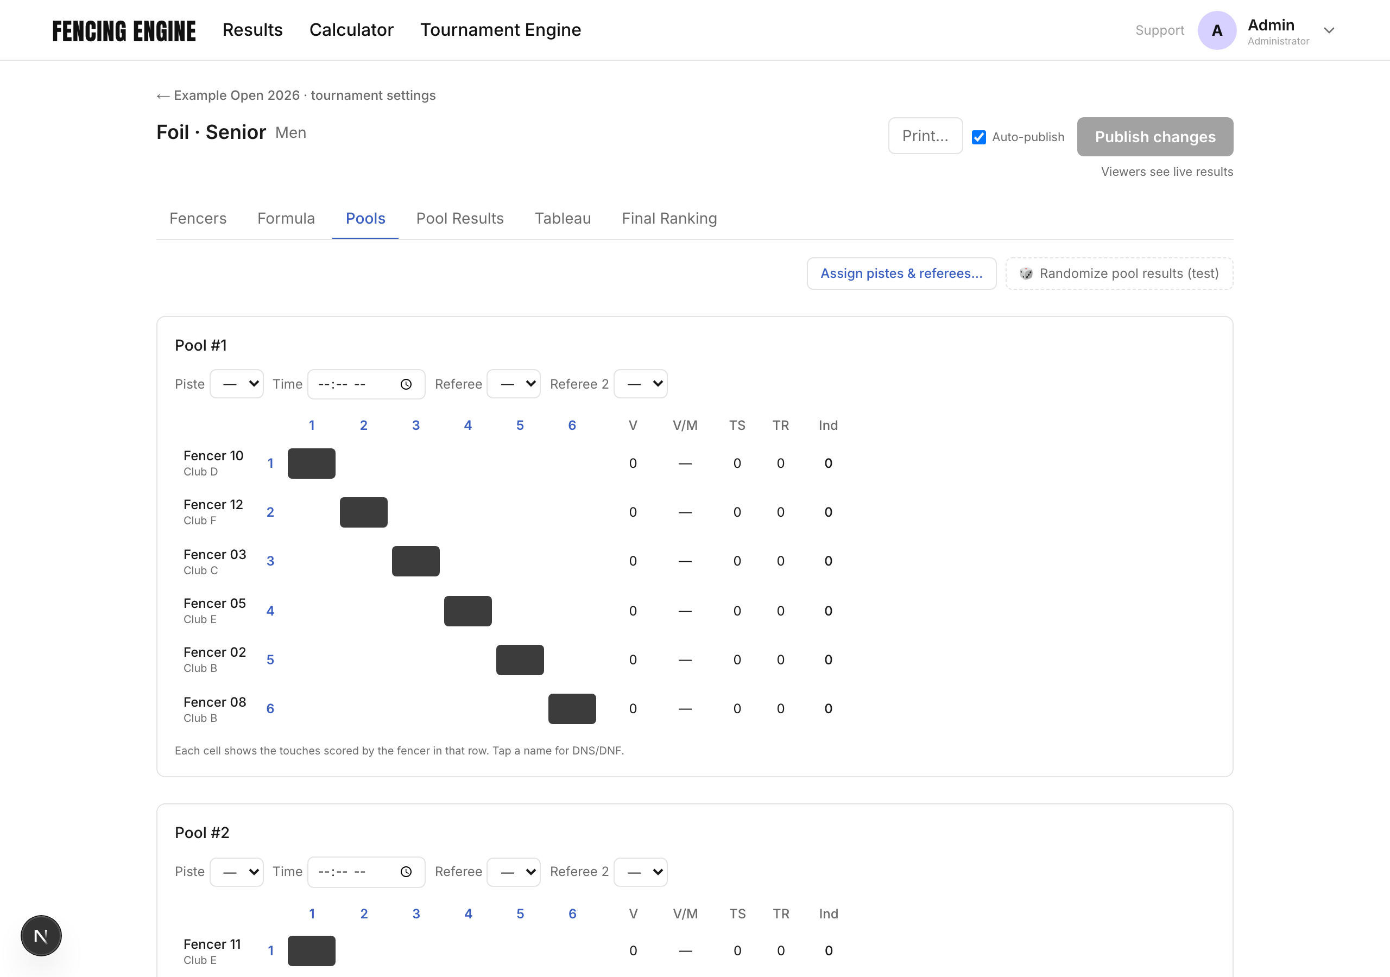Go back to Example Open 2026 settings
The image size is (1390, 977).
(x=296, y=96)
